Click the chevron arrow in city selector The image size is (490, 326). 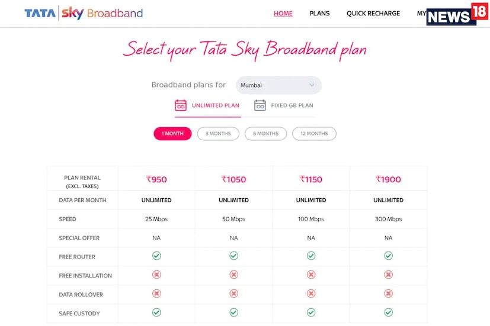tap(312, 85)
